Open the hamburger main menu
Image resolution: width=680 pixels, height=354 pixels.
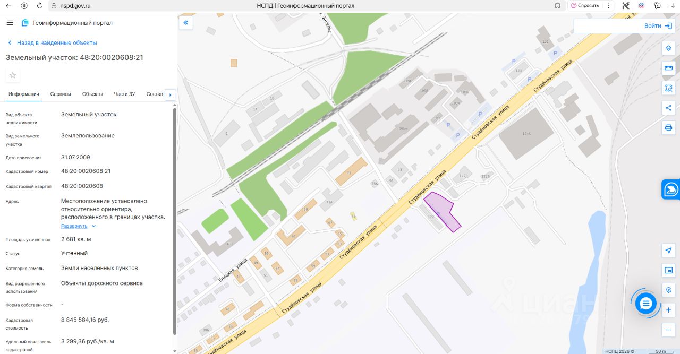point(10,23)
